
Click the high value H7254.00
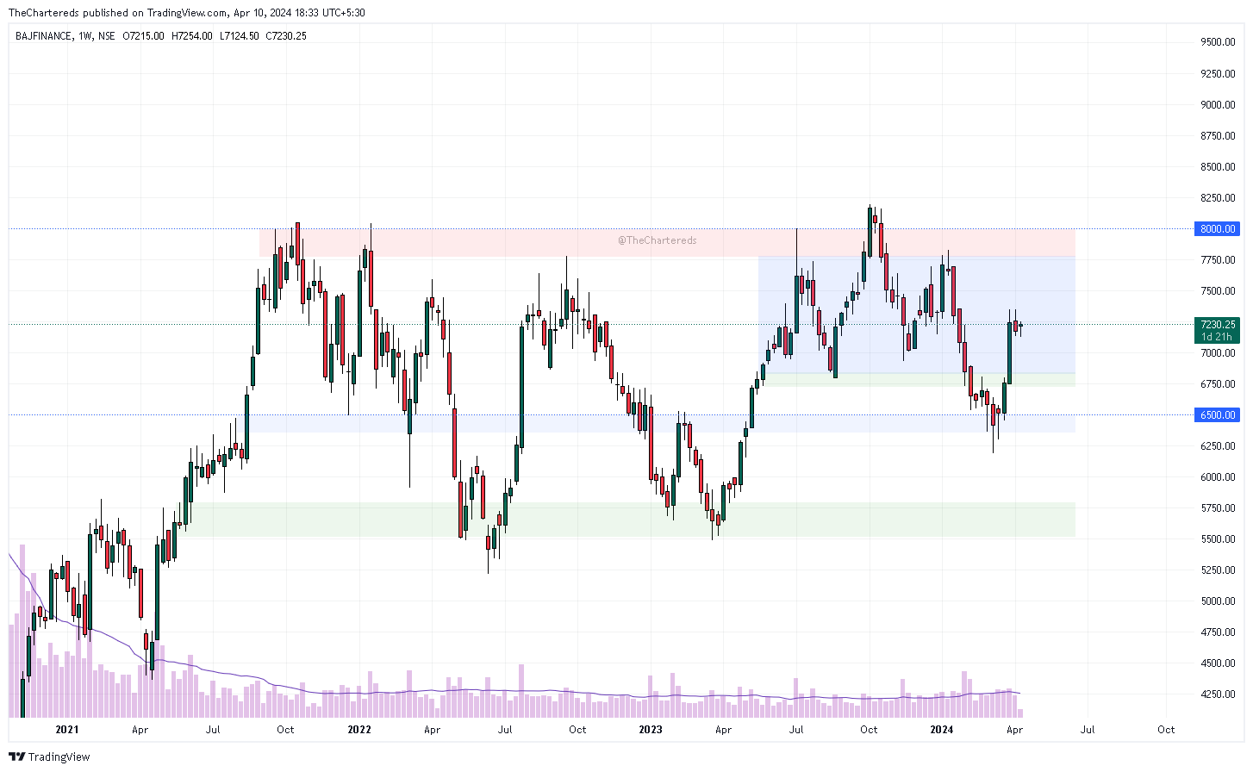point(192,36)
